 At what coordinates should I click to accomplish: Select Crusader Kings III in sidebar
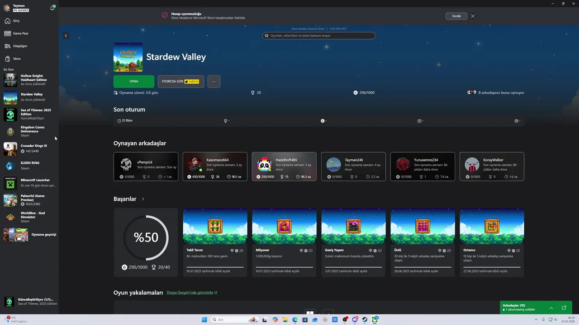click(x=29, y=149)
